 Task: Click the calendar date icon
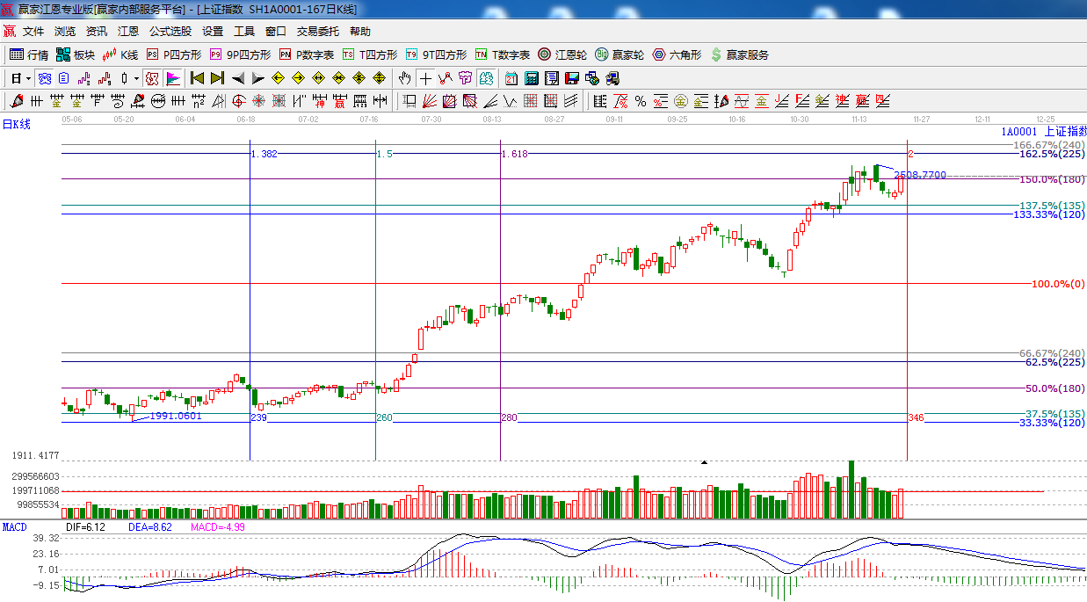(x=511, y=78)
